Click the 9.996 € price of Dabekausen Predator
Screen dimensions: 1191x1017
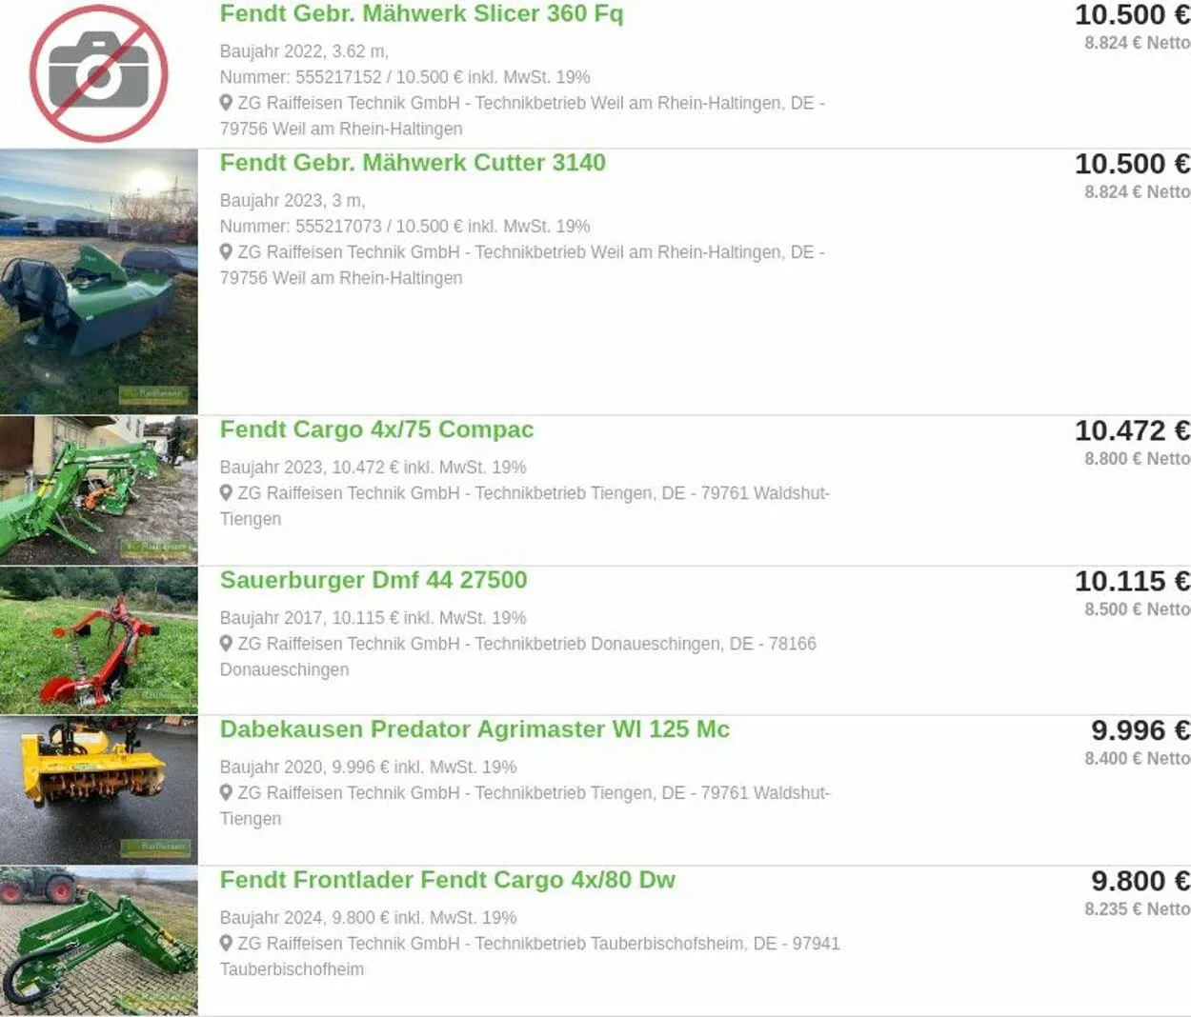[1141, 730]
